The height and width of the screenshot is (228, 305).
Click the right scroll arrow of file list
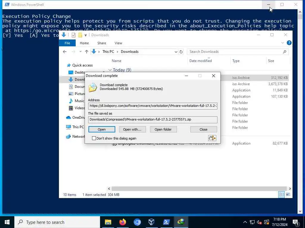click(x=290, y=189)
